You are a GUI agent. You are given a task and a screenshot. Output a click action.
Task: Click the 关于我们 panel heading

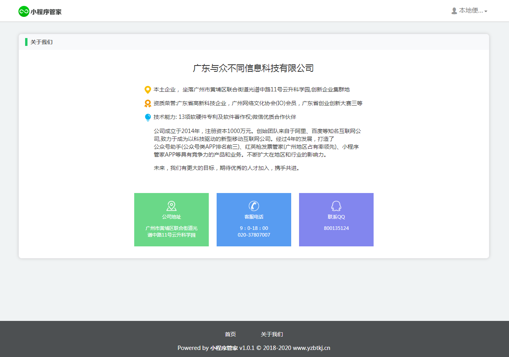[x=42, y=42]
